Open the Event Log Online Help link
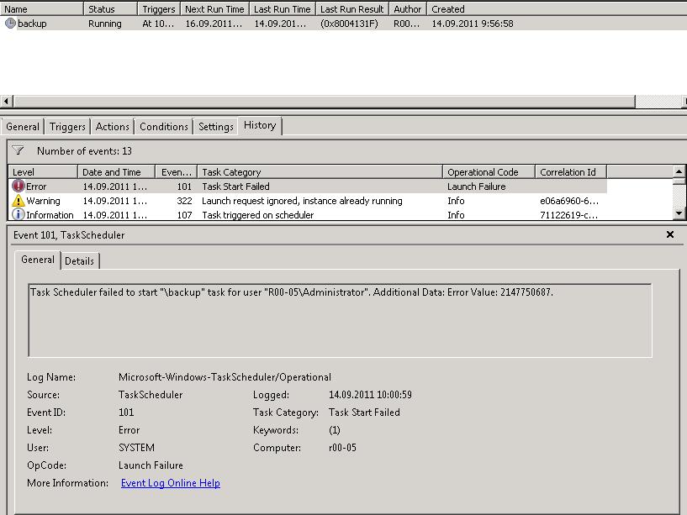This screenshot has width=687, height=515. (170, 483)
